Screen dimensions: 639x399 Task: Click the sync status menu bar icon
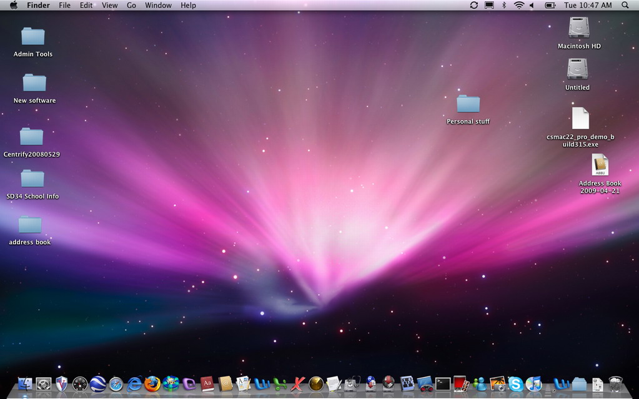click(x=473, y=5)
